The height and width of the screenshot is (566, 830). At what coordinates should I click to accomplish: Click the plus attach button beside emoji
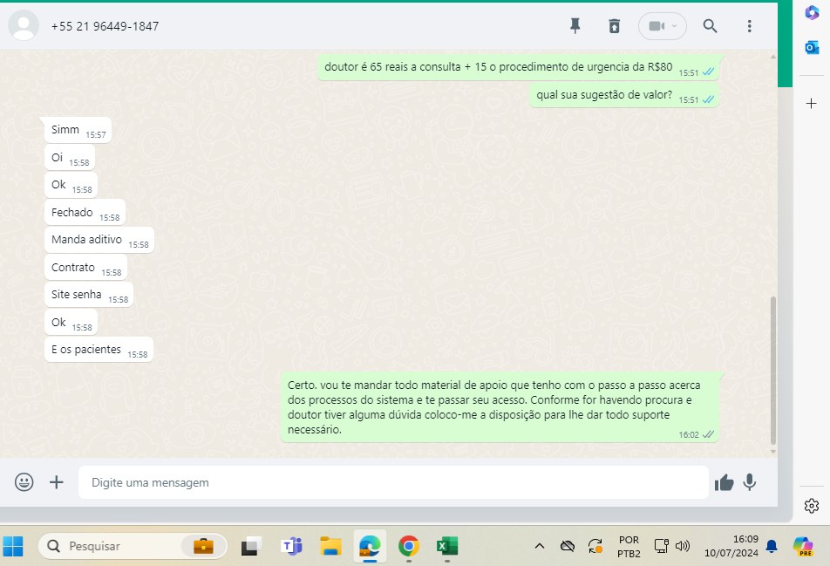pos(57,482)
